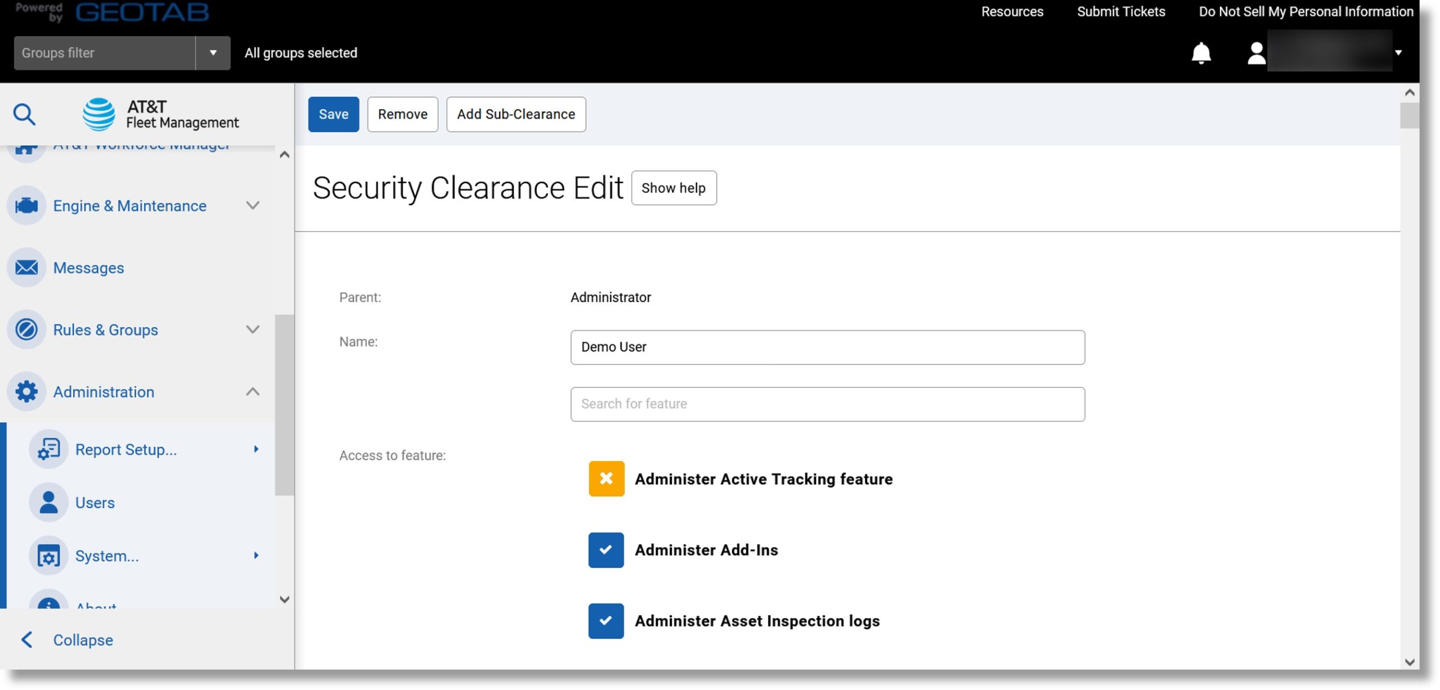Open Rules & Groups menu
The image size is (1440, 690).
coord(106,330)
